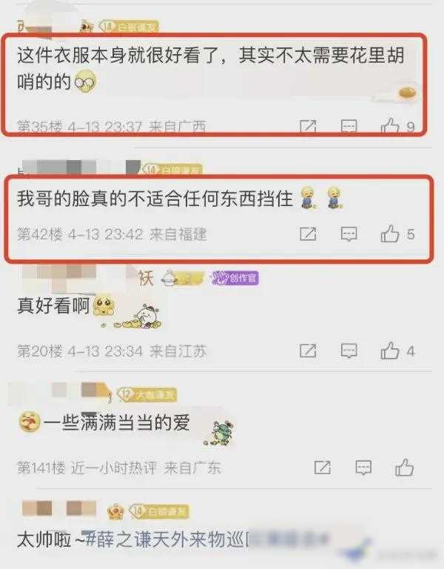Share the 第20楼 comment
This screenshot has height=569, width=444.
pos(308,351)
